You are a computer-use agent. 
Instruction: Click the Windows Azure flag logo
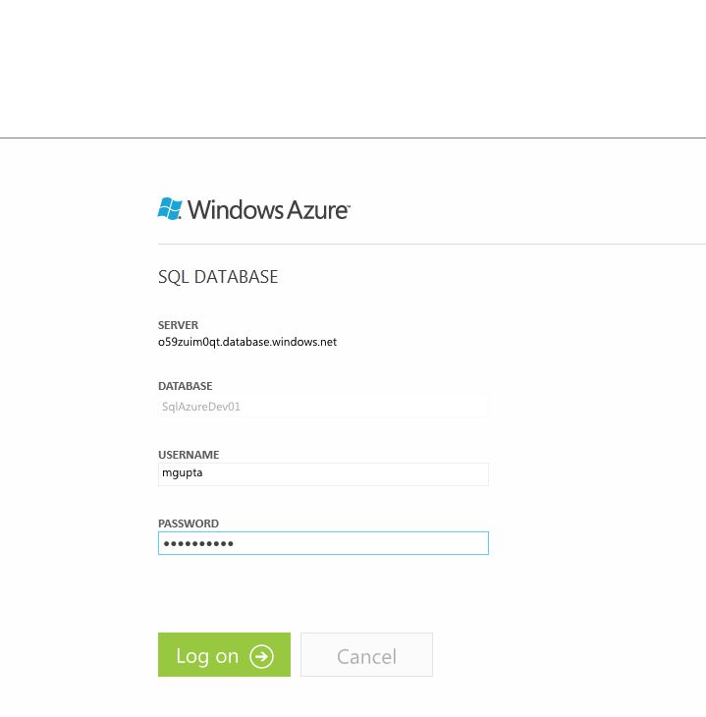[x=170, y=209]
